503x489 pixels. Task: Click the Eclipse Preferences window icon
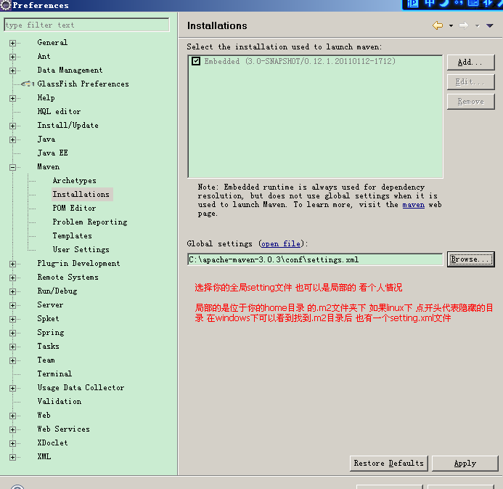click(6, 5)
